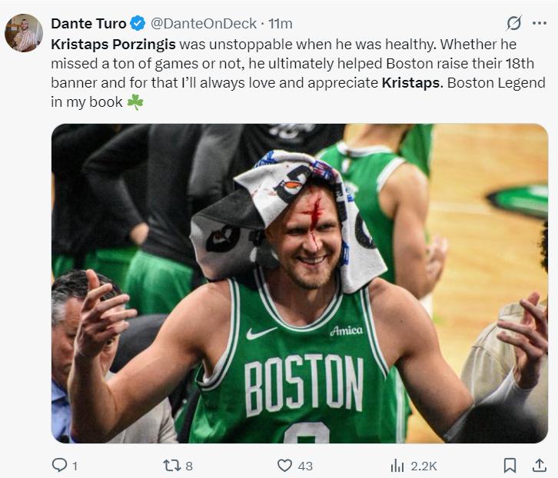
Task: Click the 11m timestamp
Action: point(280,23)
